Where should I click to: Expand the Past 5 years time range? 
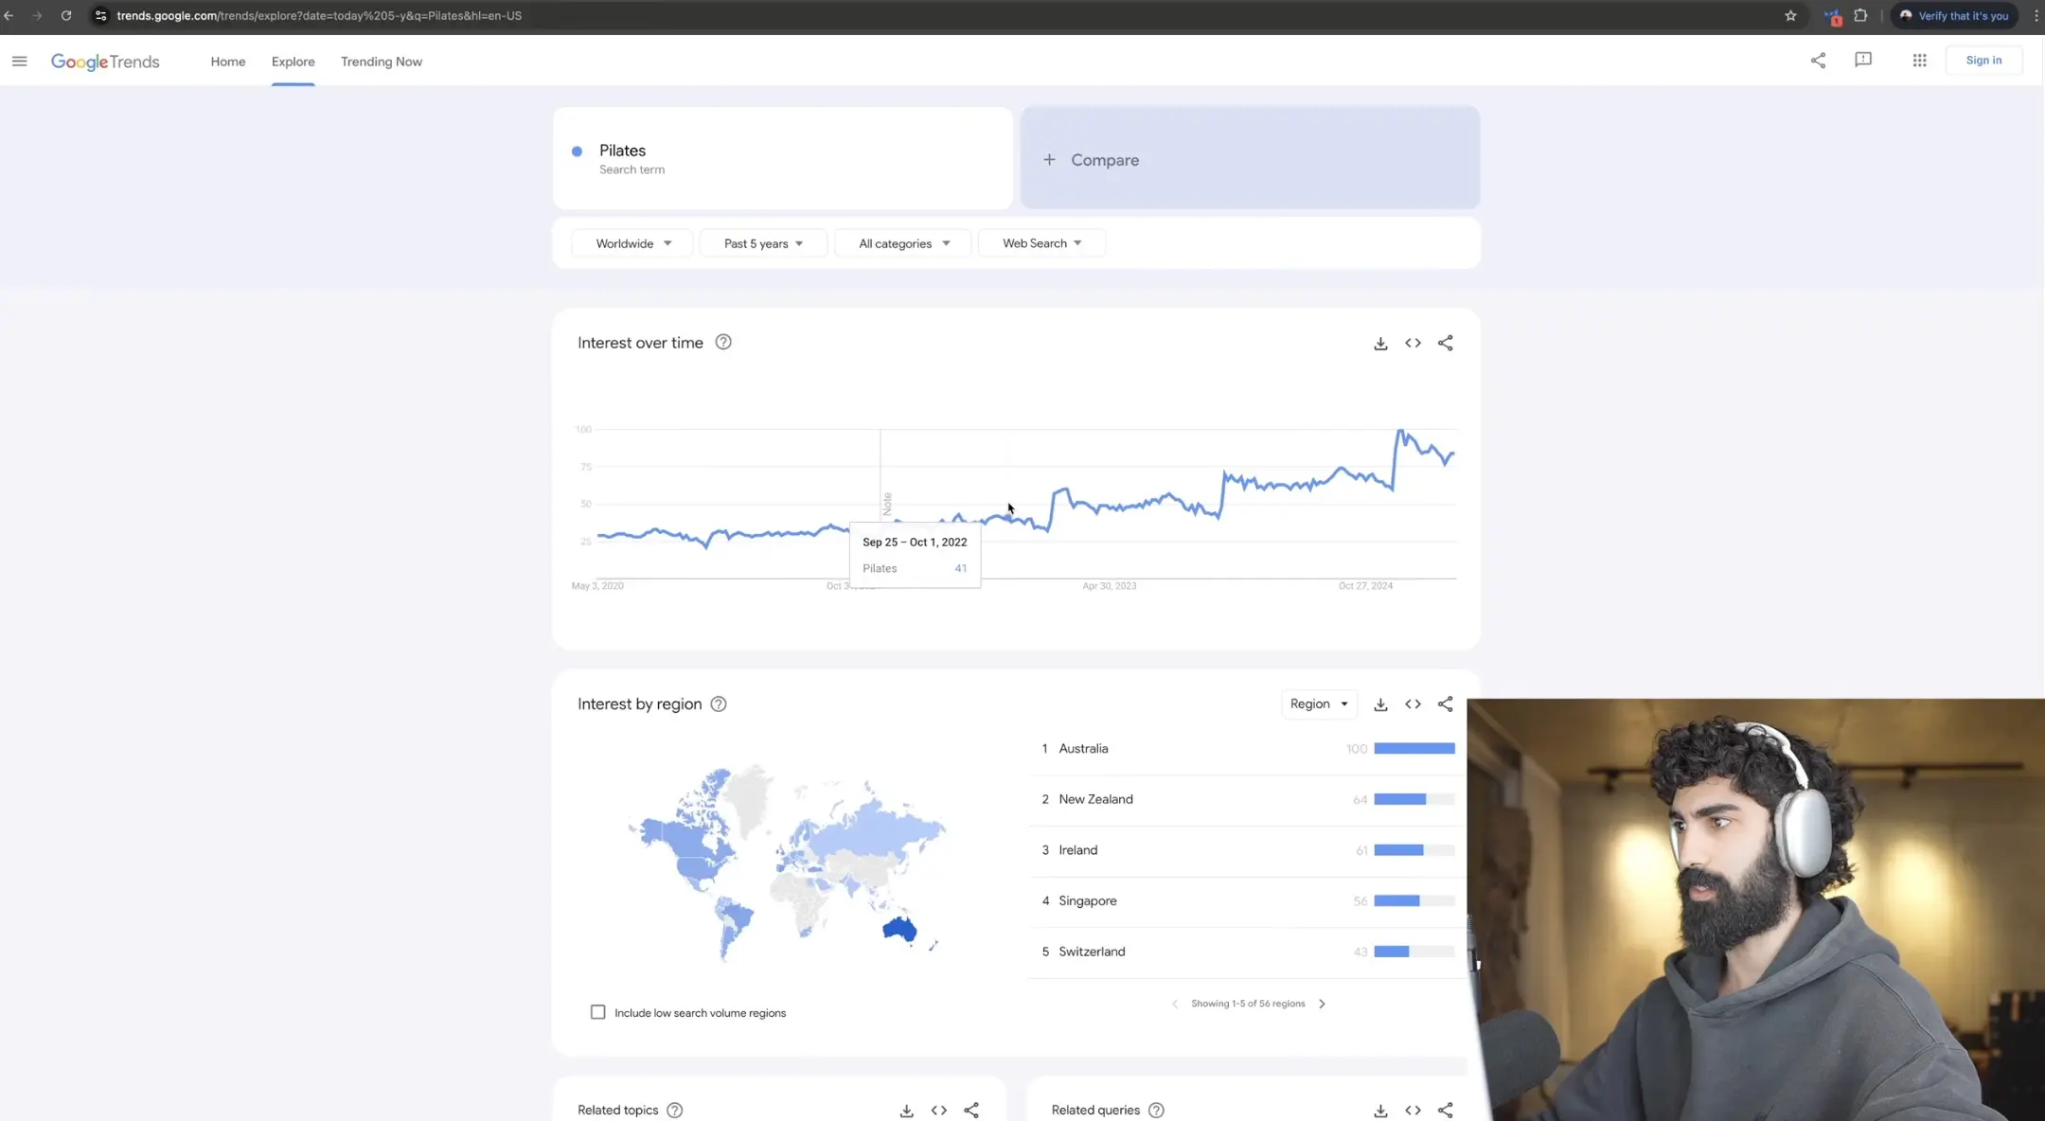[763, 243]
